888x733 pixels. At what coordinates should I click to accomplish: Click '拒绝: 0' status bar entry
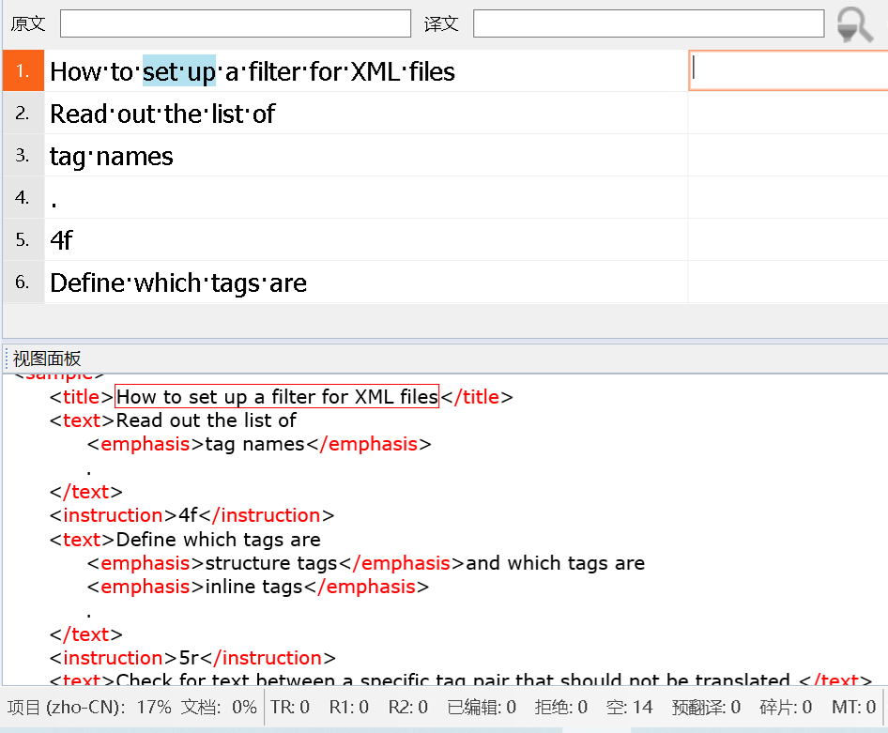click(561, 707)
